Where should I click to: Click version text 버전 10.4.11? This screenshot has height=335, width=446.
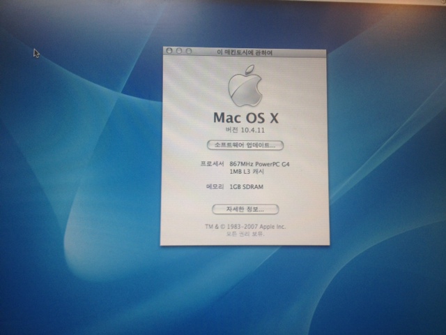click(245, 130)
